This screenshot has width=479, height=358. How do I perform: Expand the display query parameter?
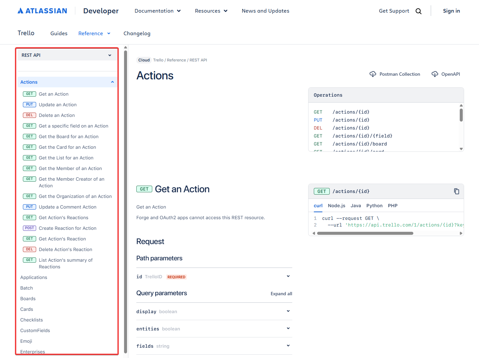[288, 311]
